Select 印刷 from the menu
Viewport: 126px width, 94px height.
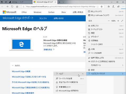[x=106, y=49]
